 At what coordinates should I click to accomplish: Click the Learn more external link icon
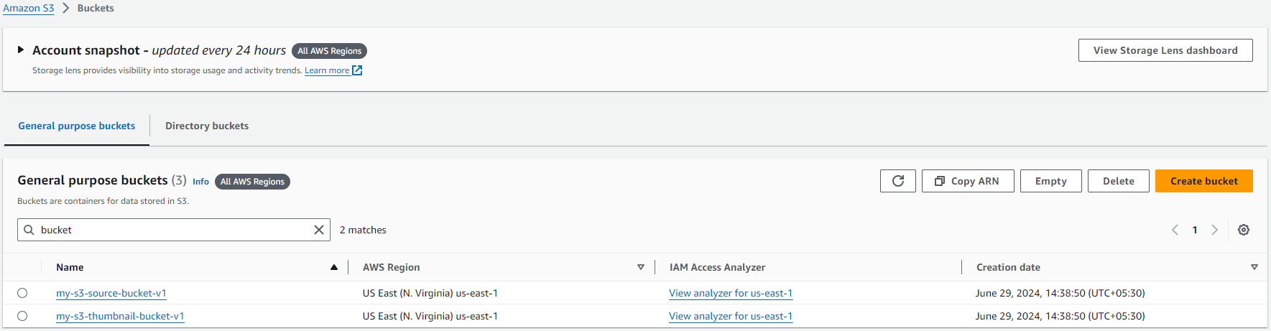pyautogui.click(x=357, y=70)
